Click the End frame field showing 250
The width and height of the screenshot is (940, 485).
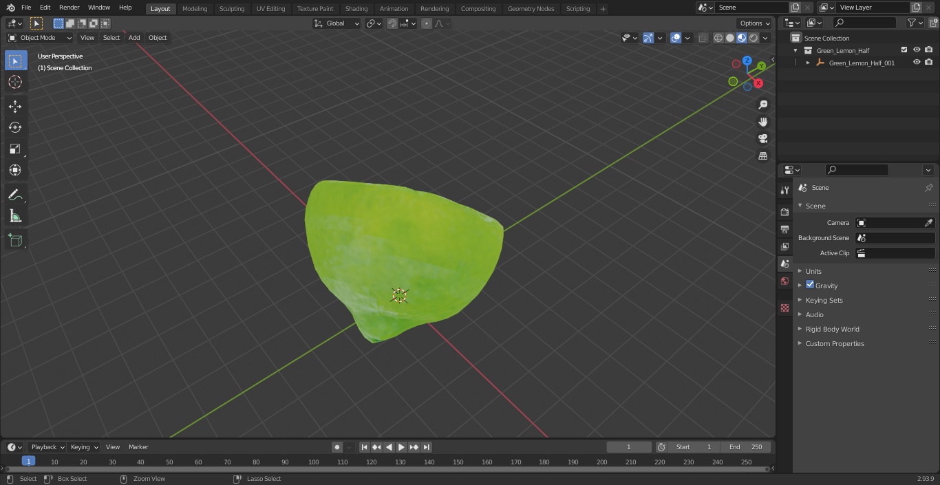746,447
